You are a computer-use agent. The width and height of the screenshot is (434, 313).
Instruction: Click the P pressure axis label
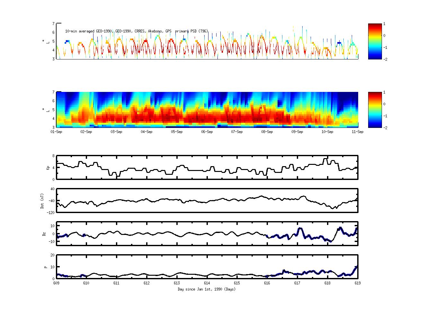coord(45,267)
